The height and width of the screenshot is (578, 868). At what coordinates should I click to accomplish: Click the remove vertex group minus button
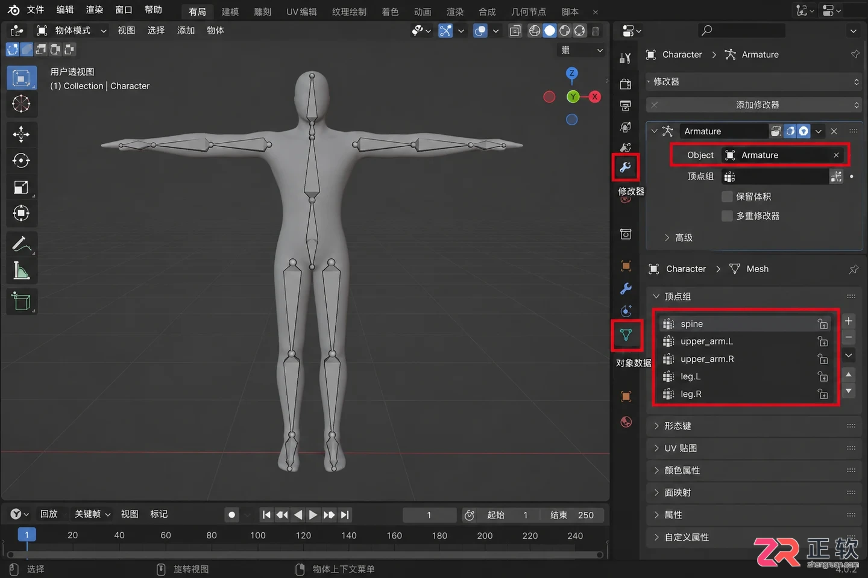849,337
